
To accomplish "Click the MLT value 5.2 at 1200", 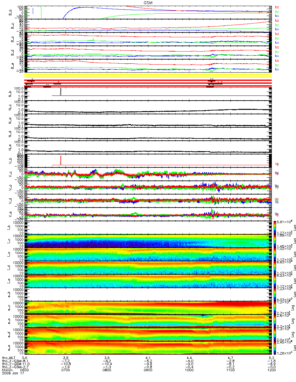I will click(271, 358).
